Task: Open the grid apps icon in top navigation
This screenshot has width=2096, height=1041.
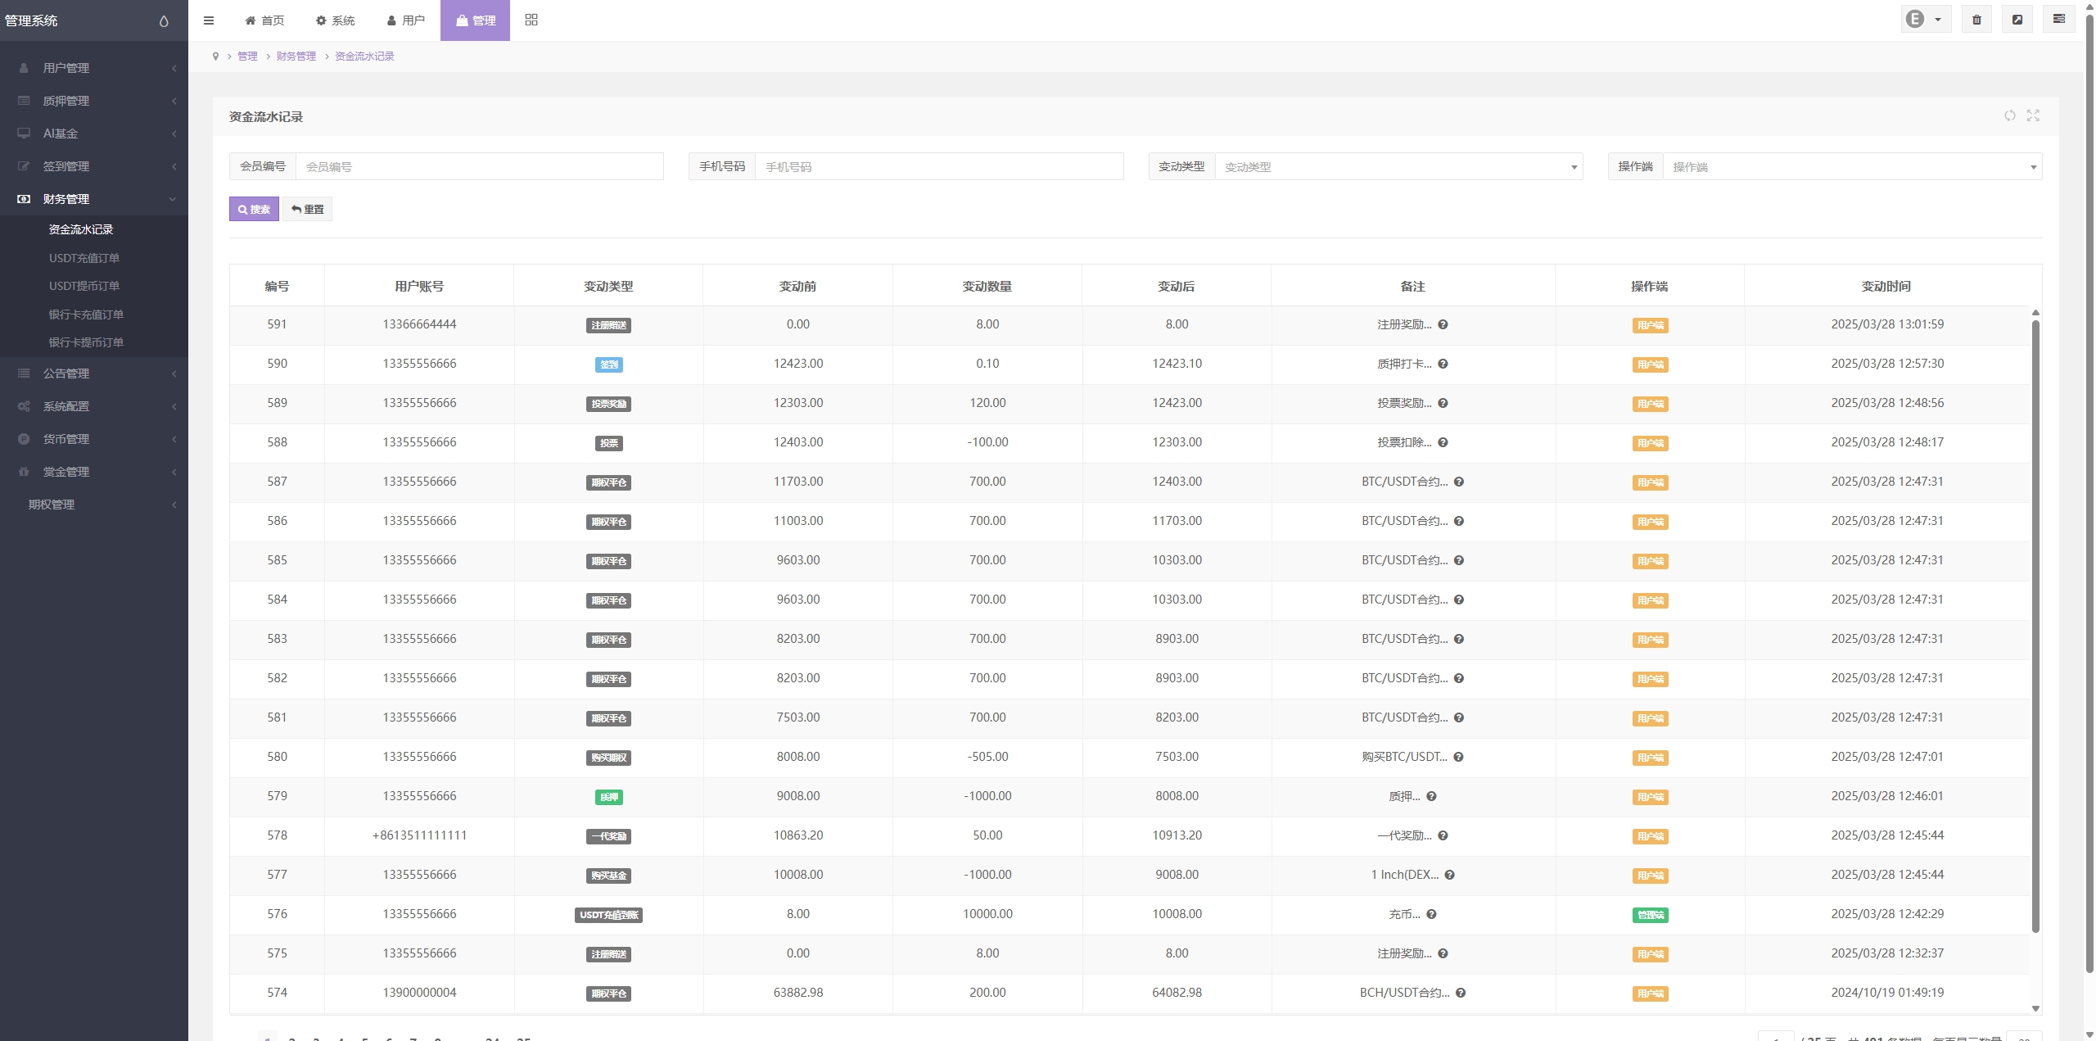Action: tap(531, 20)
